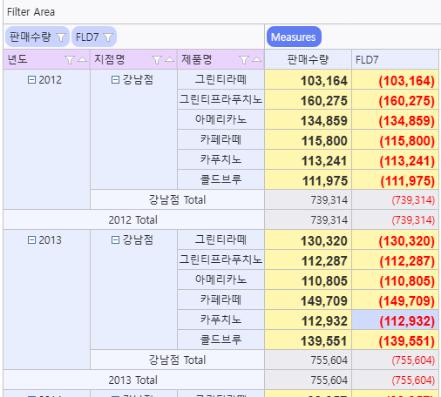Collapse the 2013 year row group

pos(31,239)
